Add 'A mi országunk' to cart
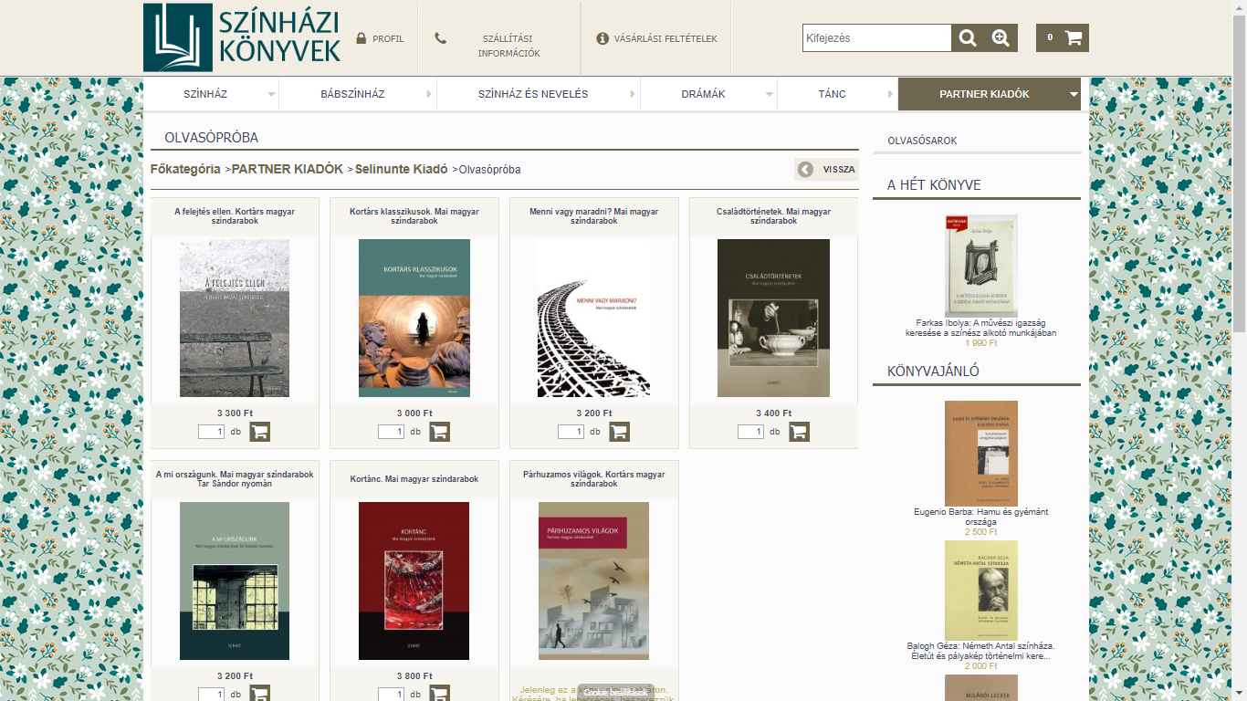The width and height of the screenshot is (1247, 701). click(260, 693)
